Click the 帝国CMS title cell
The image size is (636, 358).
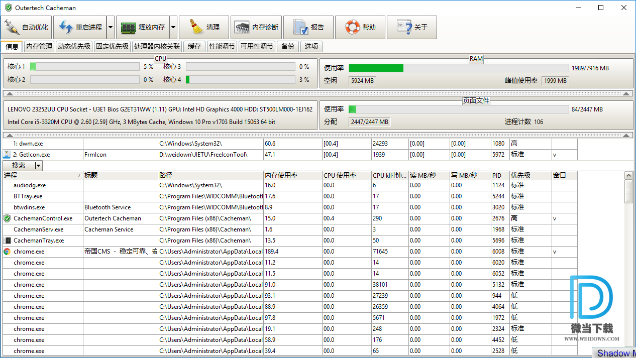(121, 252)
